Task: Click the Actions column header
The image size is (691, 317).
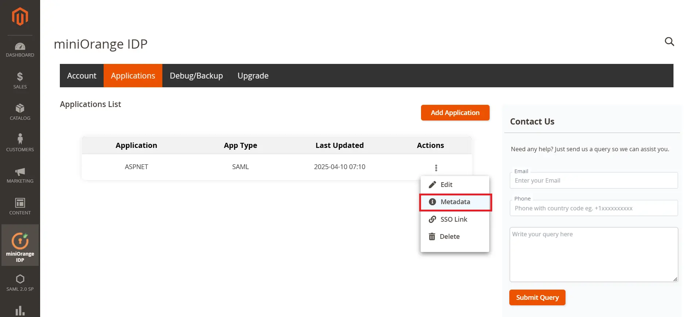Action: 431,145
